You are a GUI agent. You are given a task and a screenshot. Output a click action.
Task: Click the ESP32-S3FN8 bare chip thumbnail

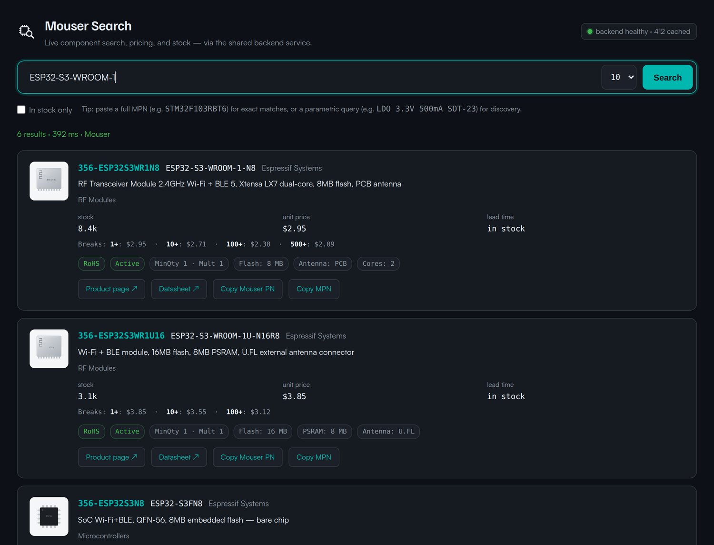49,516
